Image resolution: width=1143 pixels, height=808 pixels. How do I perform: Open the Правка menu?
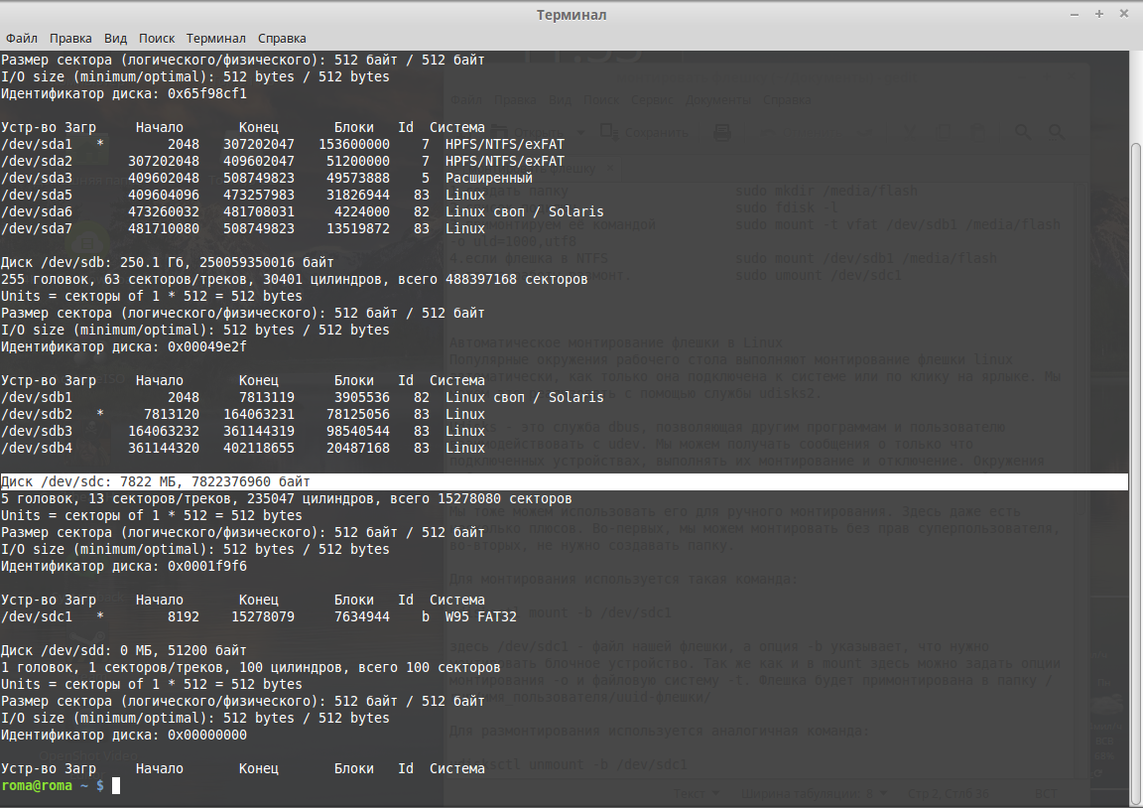70,39
